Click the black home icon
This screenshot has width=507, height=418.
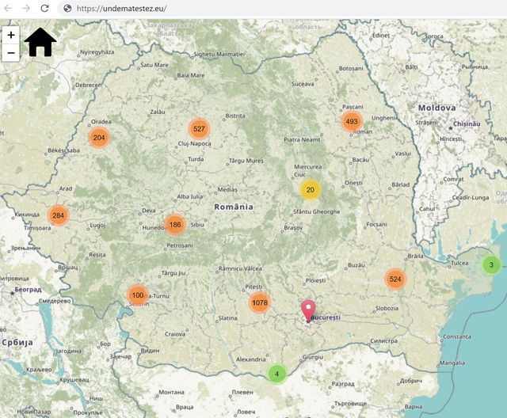(40, 42)
